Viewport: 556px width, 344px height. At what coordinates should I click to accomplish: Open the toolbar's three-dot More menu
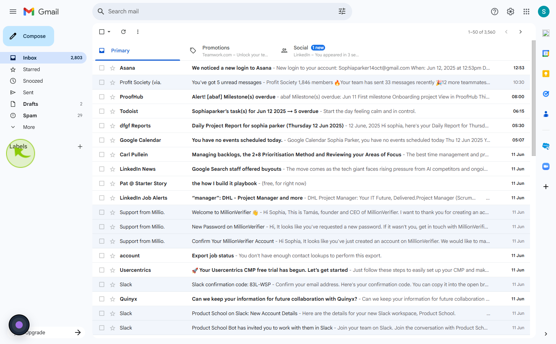point(138,32)
